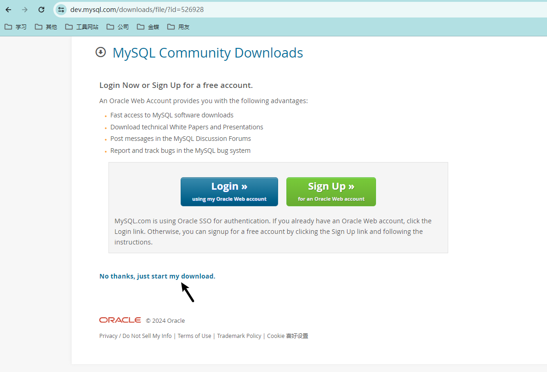Go back to the previous page
547x372 pixels.
[x=8, y=10]
